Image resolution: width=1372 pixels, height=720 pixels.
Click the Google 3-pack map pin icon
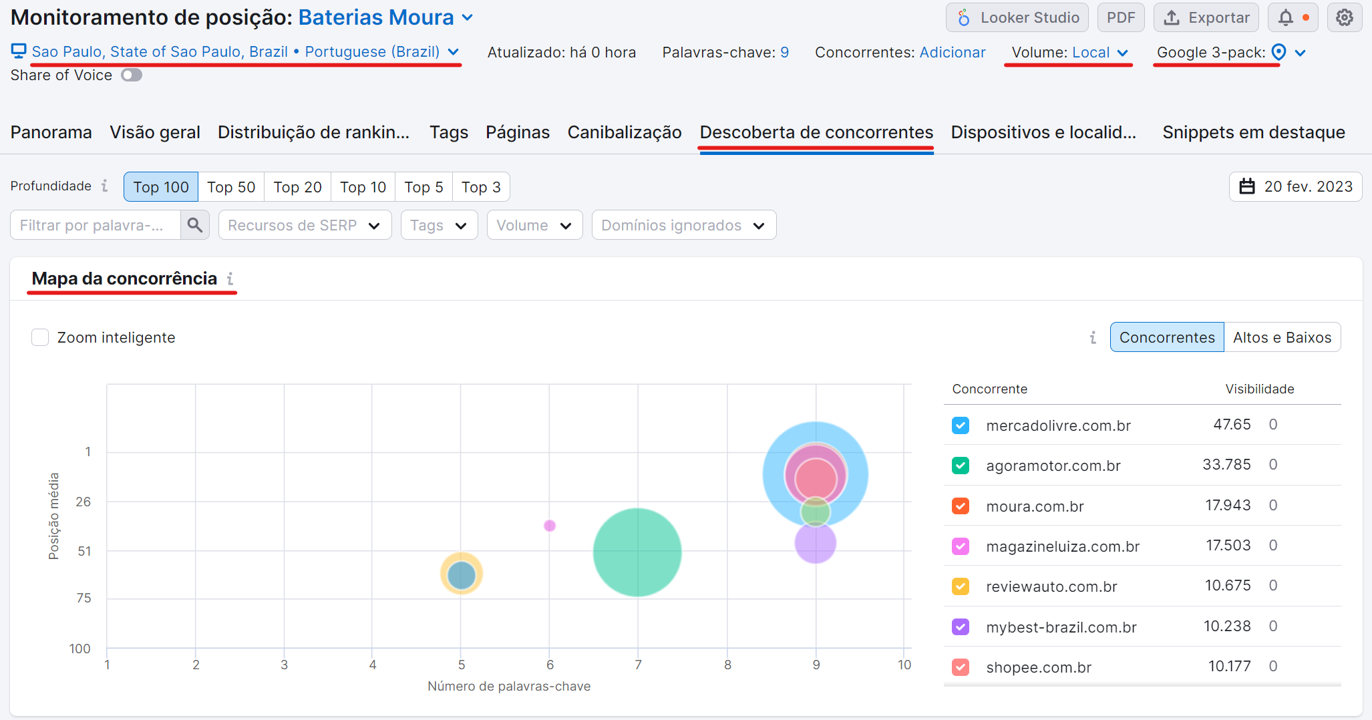pyautogui.click(x=1279, y=52)
